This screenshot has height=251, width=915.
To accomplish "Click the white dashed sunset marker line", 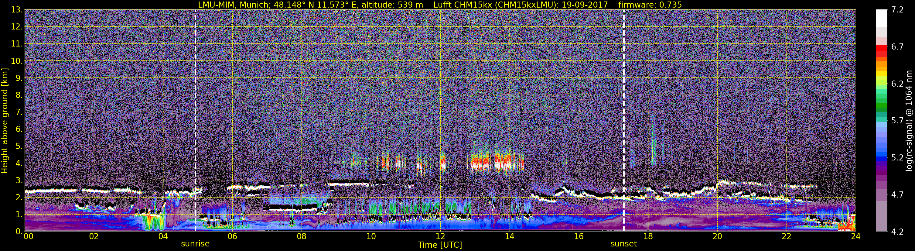I will coord(624,120).
